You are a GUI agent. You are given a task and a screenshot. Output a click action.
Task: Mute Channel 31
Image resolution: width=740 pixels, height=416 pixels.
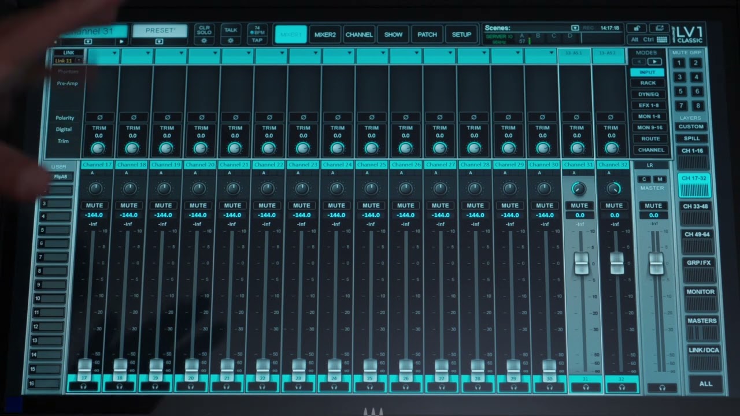pos(579,205)
